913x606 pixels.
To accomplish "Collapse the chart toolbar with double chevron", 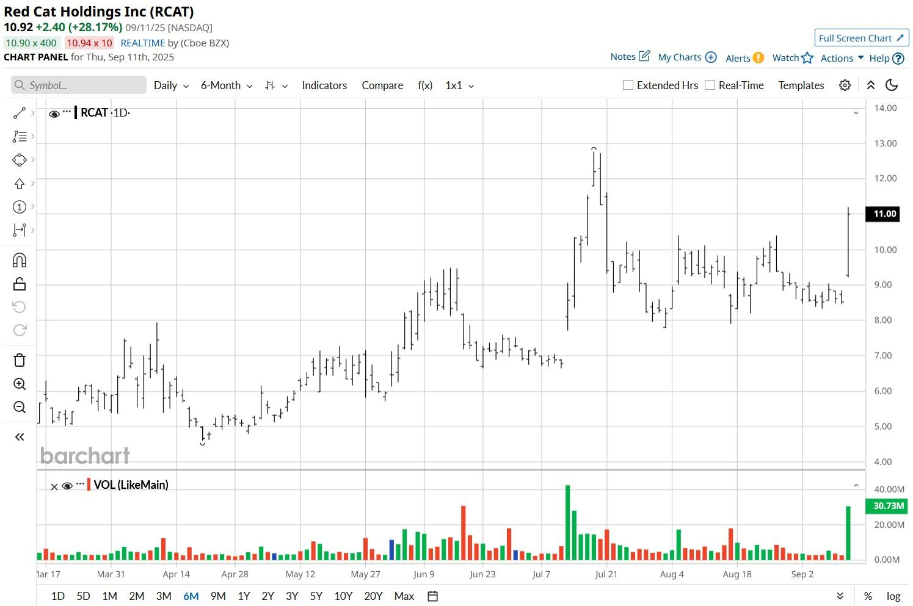I will (x=871, y=85).
